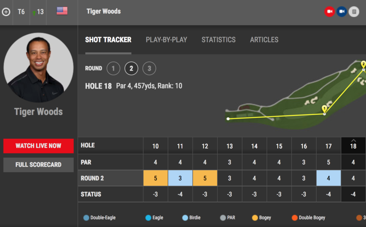Switch to the Play-By-Play tab
The width and height of the screenshot is (366, 227).
pos(166,40)
